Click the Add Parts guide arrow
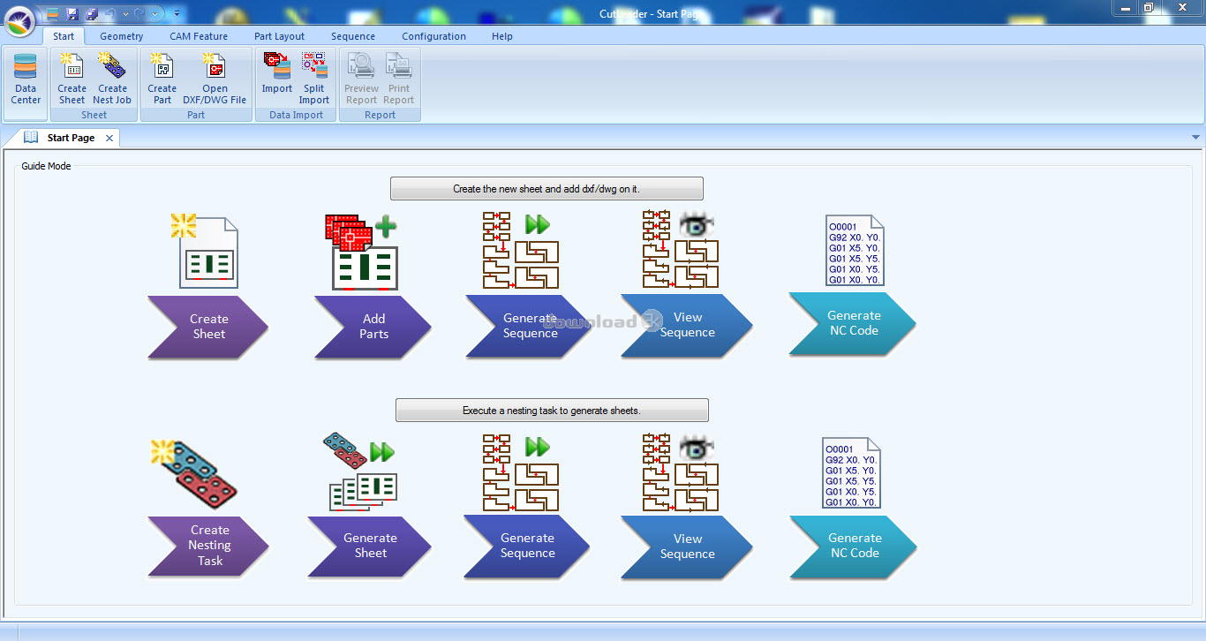Image resolution: width=1206 pixels, height=641 pixels. (373, 327)
